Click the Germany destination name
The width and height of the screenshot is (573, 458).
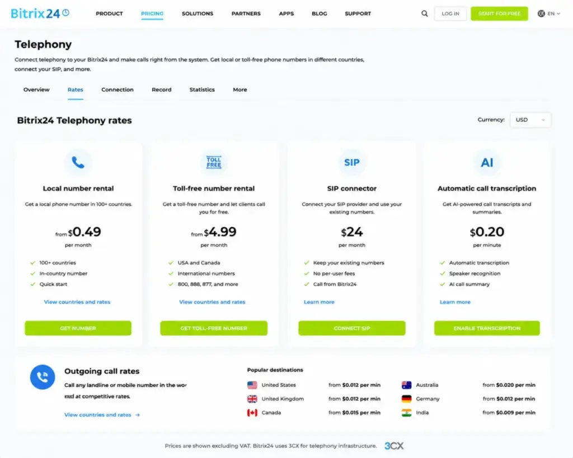[x=428, y=399]
